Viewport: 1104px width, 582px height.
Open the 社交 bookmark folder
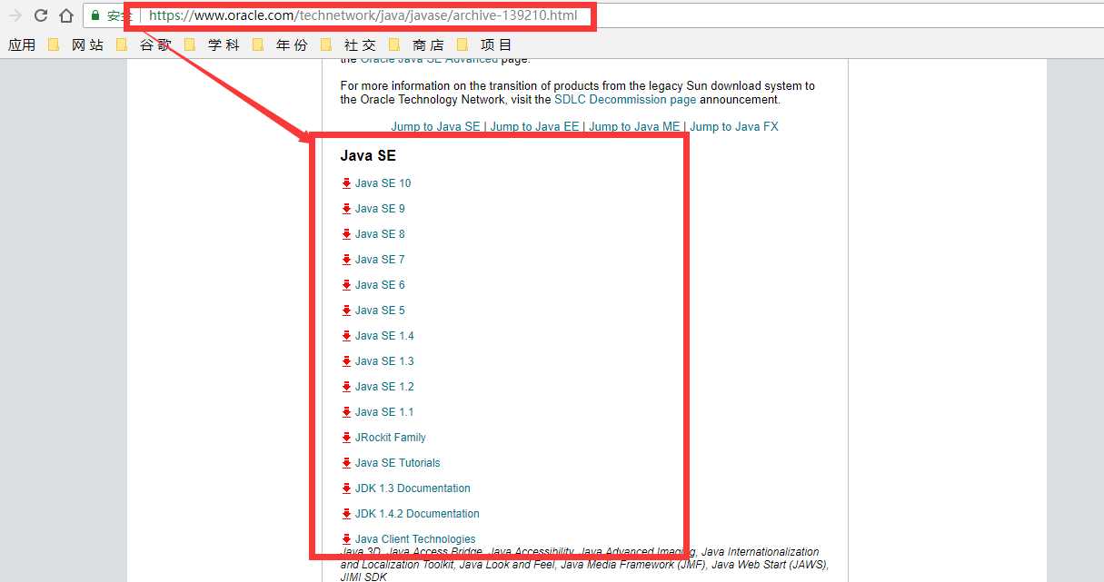tap(349, 44)
